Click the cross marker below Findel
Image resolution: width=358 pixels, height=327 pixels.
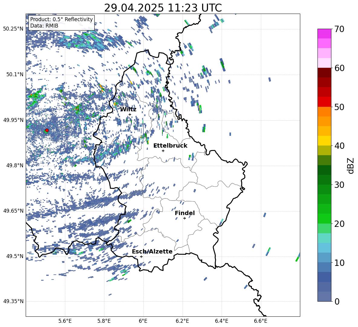pyautogui.click(x=184, y=218)
